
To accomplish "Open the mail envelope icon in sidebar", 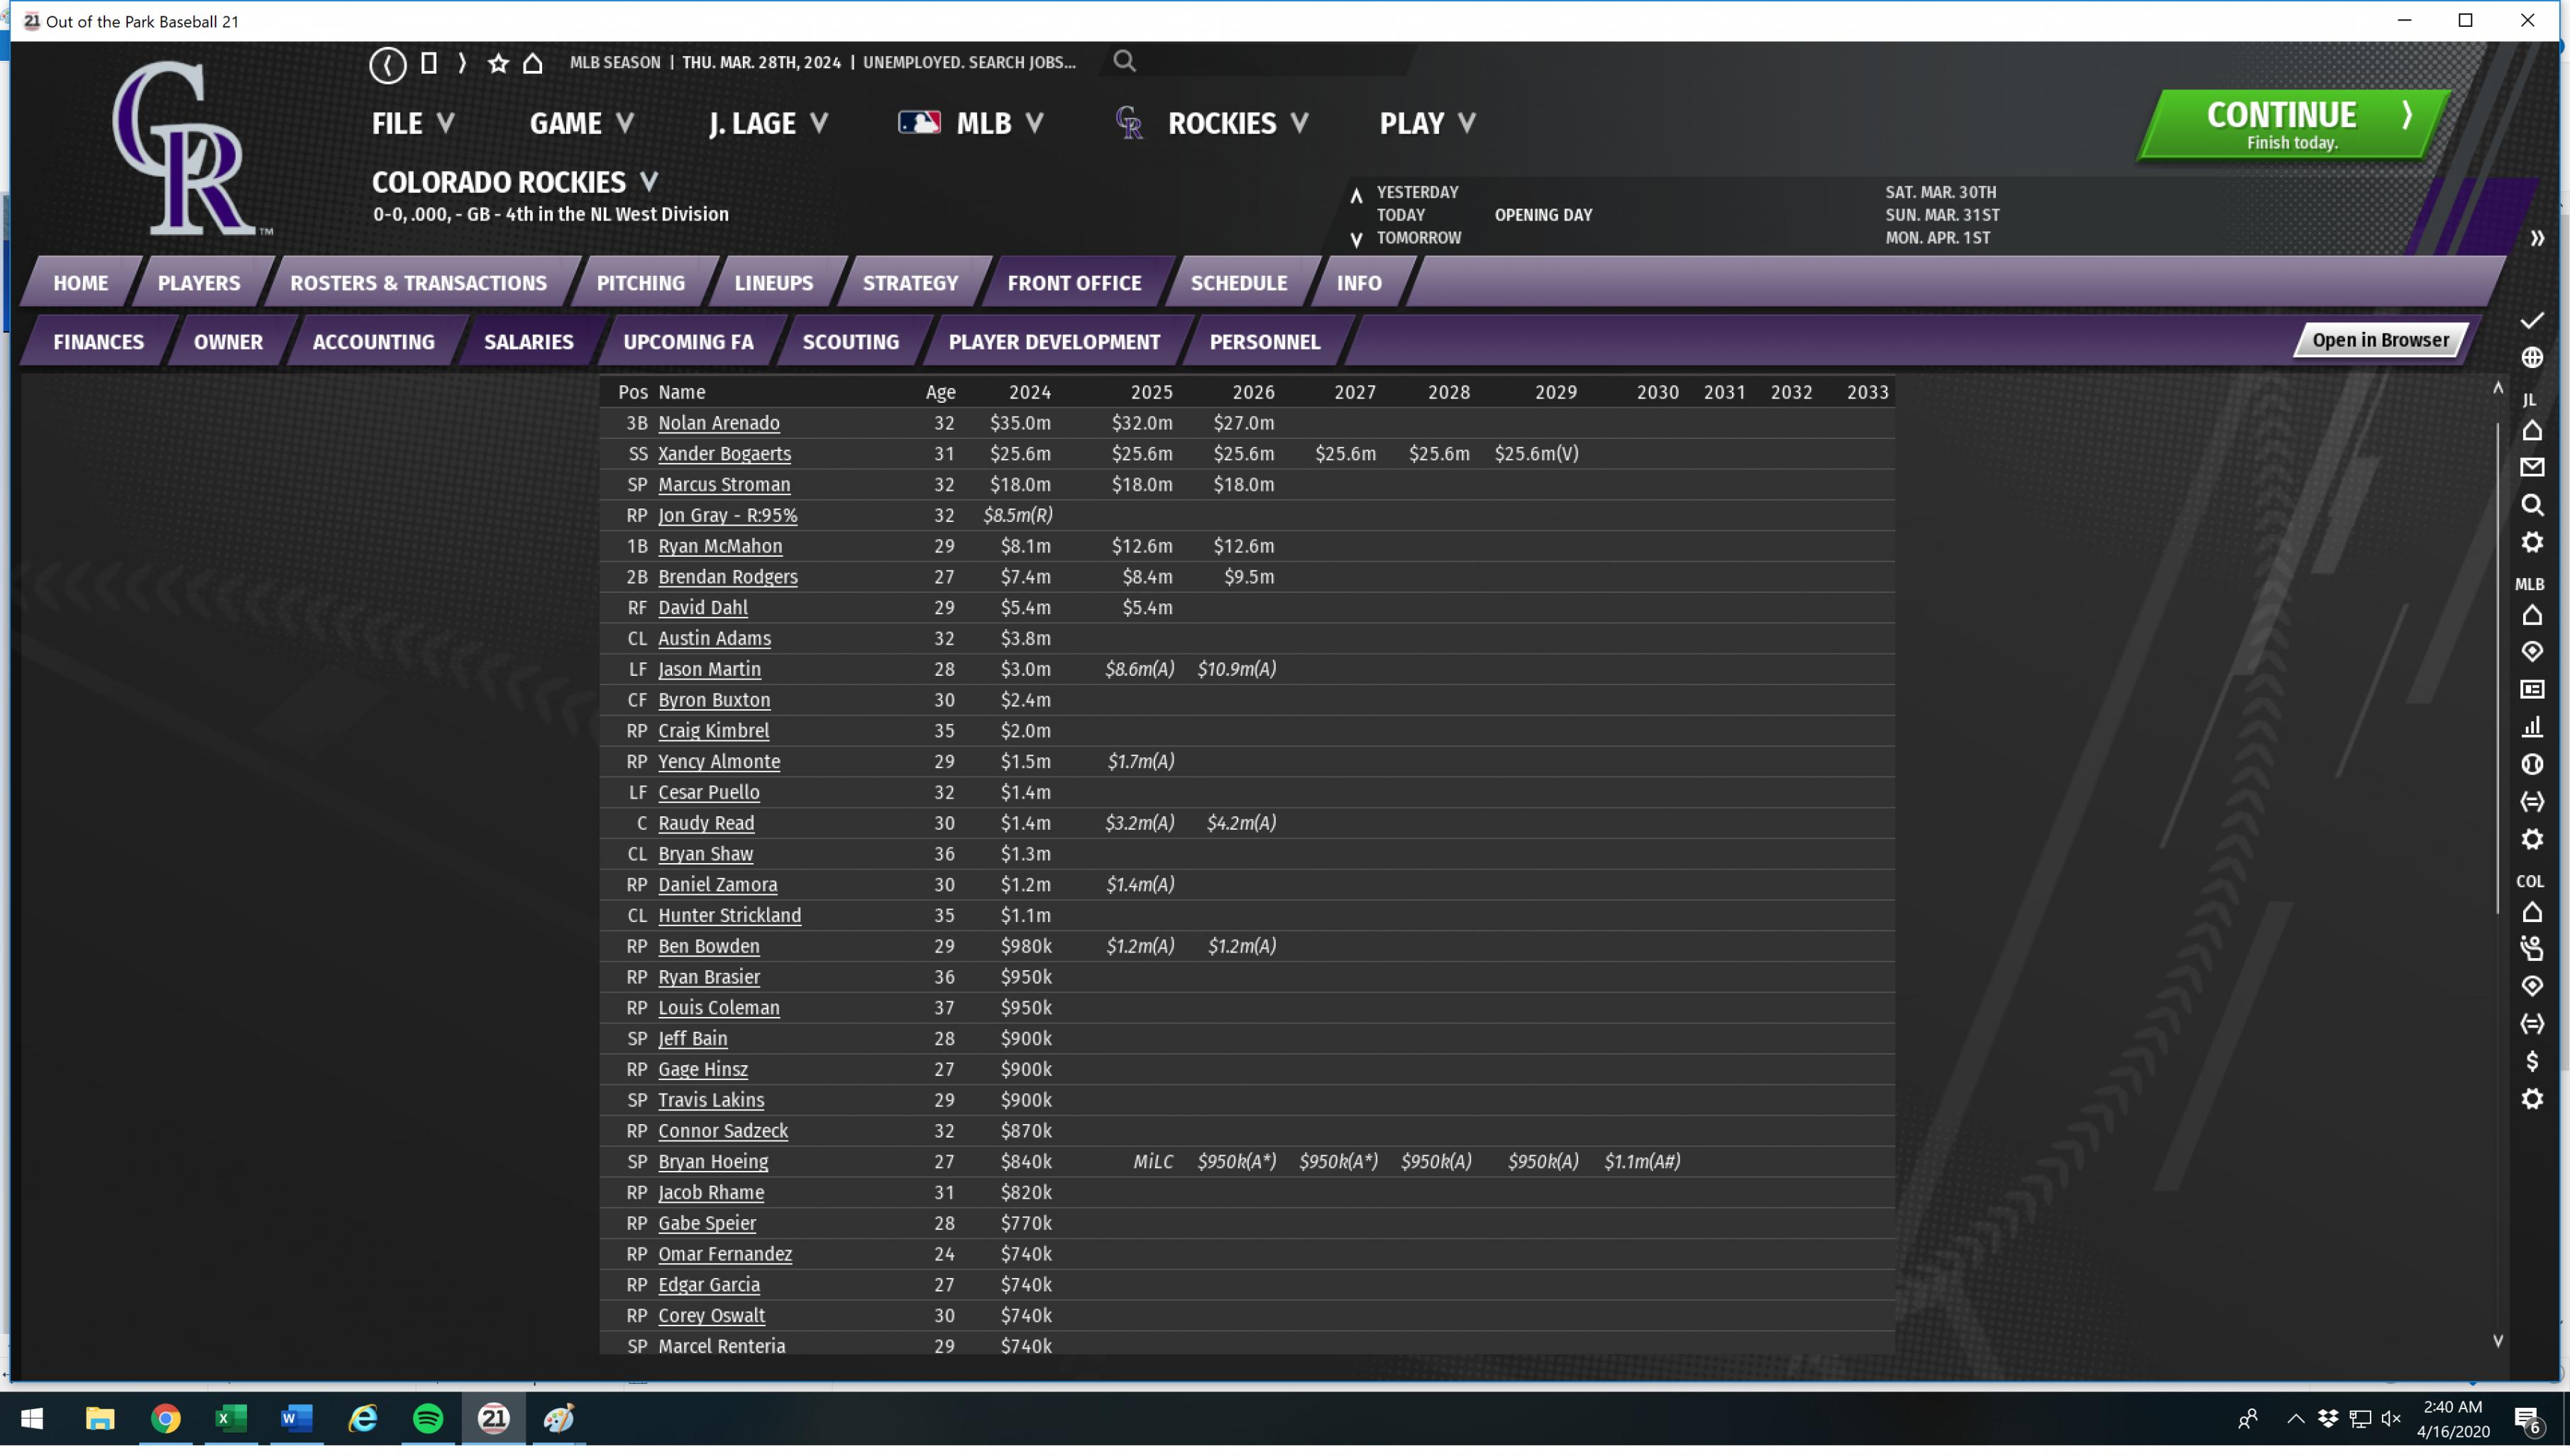I will (2531, 468).
